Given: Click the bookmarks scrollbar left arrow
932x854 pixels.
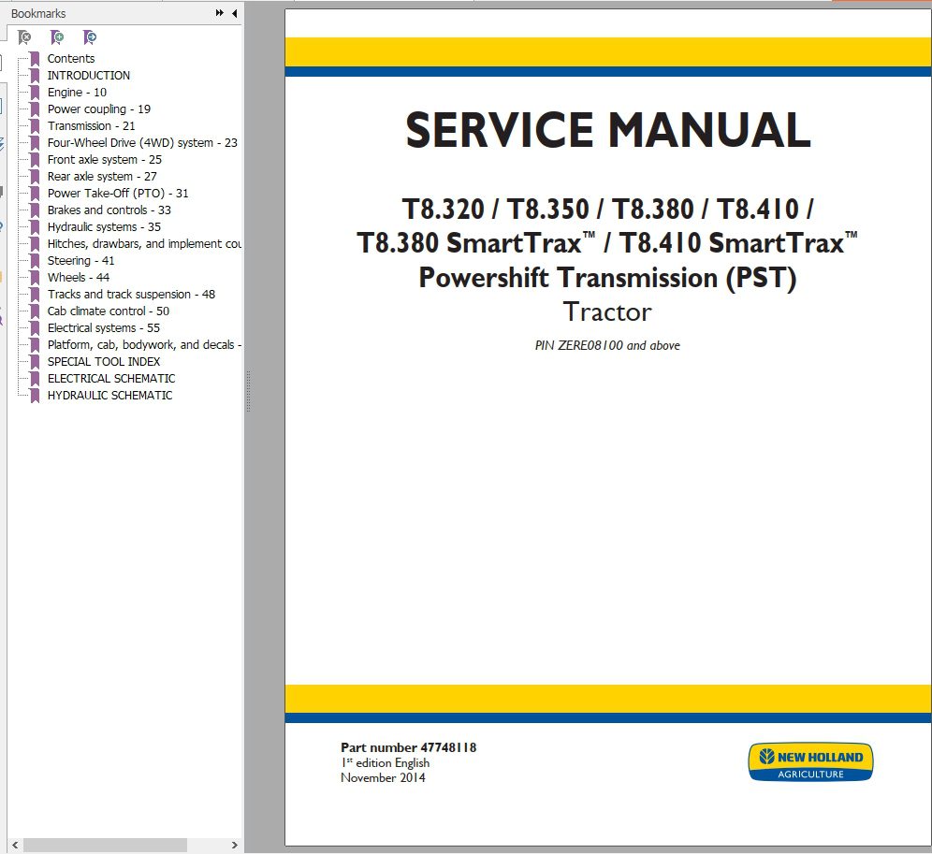Looking at the screenshot, I should point(15,845).
